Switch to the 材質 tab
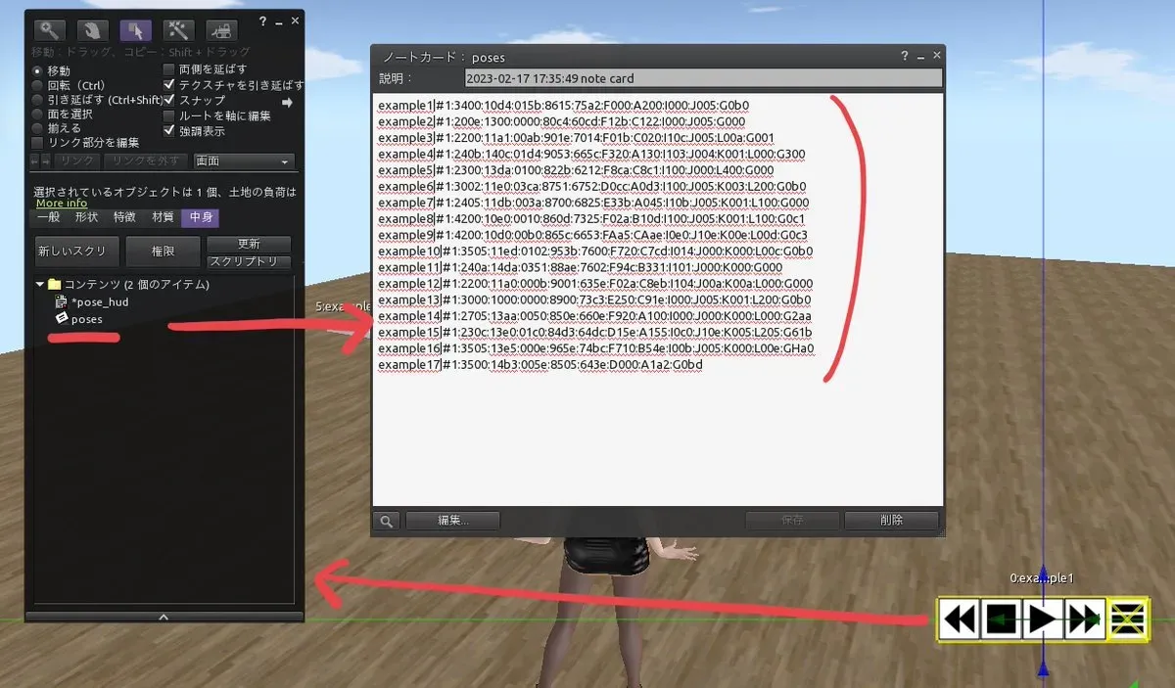The image size is (1175, 688). 163,217
